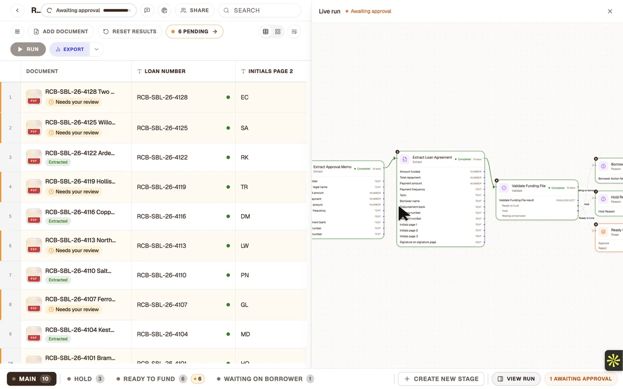Click the PDF icon for RCB-SBL-26-4128
The width and height of the screenshot is (623, 389).
tap(34, 97)
